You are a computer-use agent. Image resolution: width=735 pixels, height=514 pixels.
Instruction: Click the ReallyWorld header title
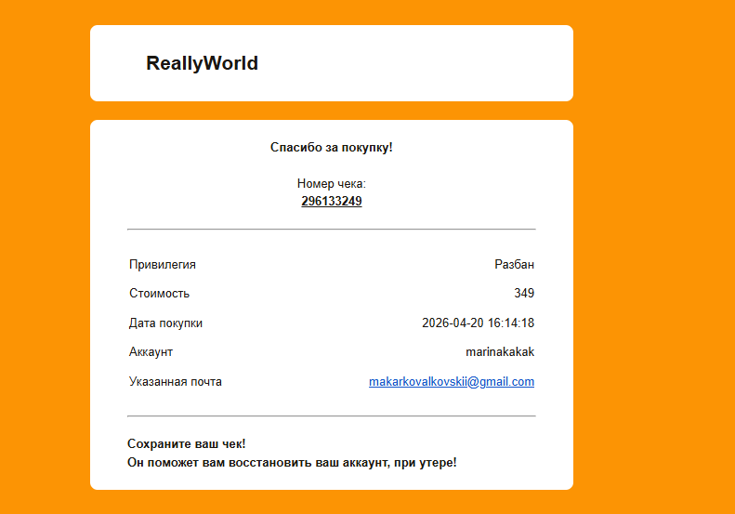click(202, 63)
